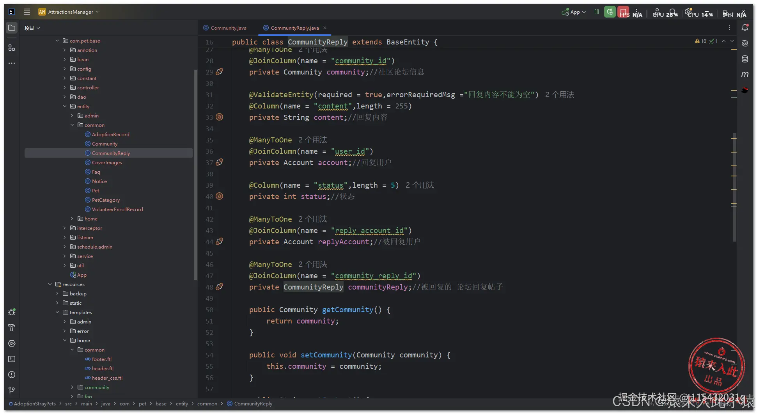757x414 pixels.
Task: Expand the backup folder
Action: pyautogui.click(x=57, y=293)
